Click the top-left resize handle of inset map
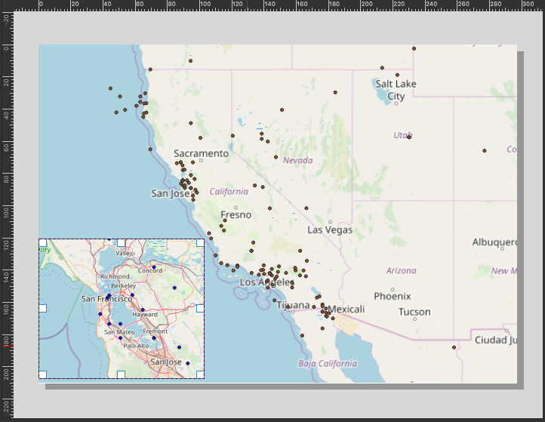Screen dimensions: 545x422 tap(42, 243)
